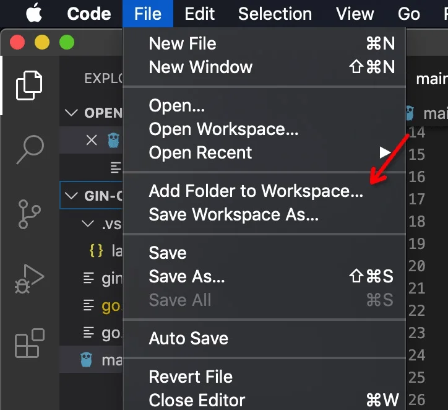
Task: Open the JSON file starting with 'la'
Action: pos(91,251)
